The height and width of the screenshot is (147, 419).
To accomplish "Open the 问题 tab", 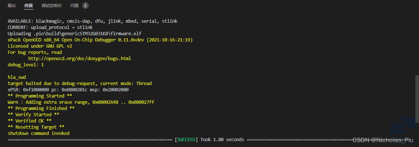I will [x=74, y=5].
